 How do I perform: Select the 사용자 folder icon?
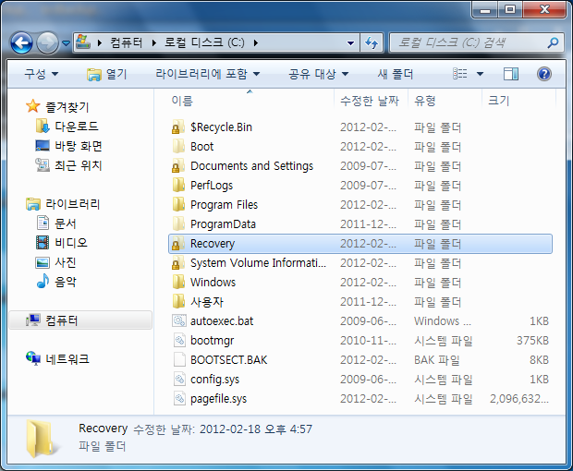tap(178, 302)
